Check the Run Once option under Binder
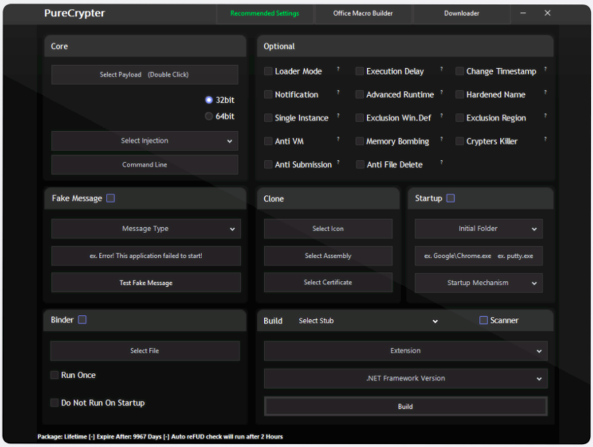 (x=54, y=375)
